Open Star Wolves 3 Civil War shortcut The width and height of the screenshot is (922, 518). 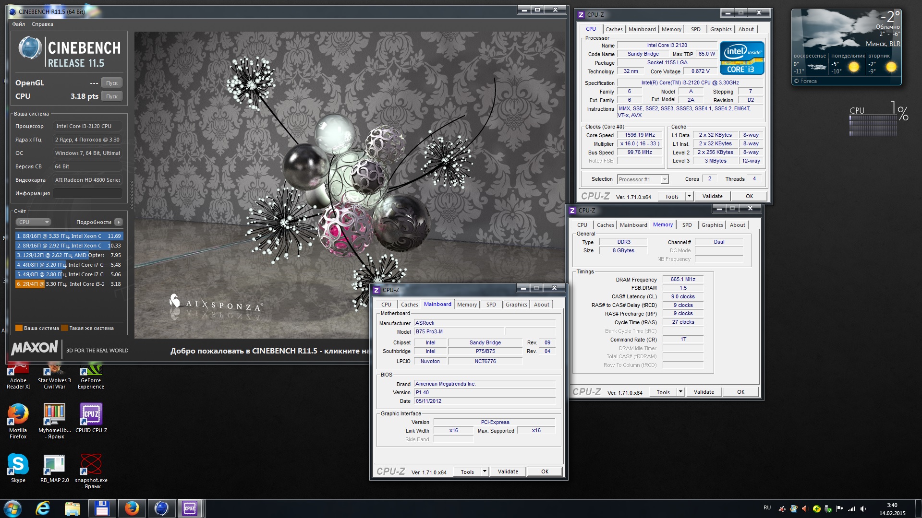click(54, 376)
